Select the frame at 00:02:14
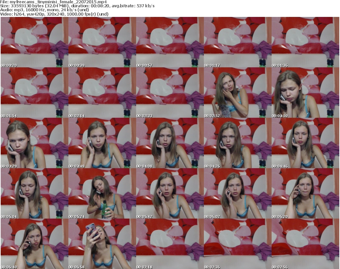Image resolution: width=340 pixels, height=269 pixels. coord(102,93)
